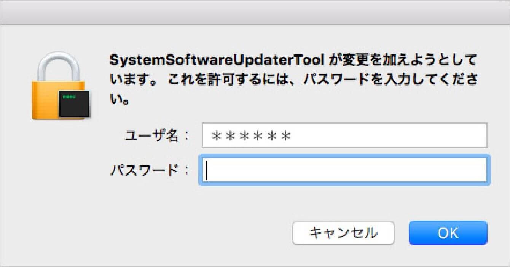The image size is (510, 267).
Task: Focus the ユーザ名 input field
Action: pyautogui.click(x=344, y=135)
